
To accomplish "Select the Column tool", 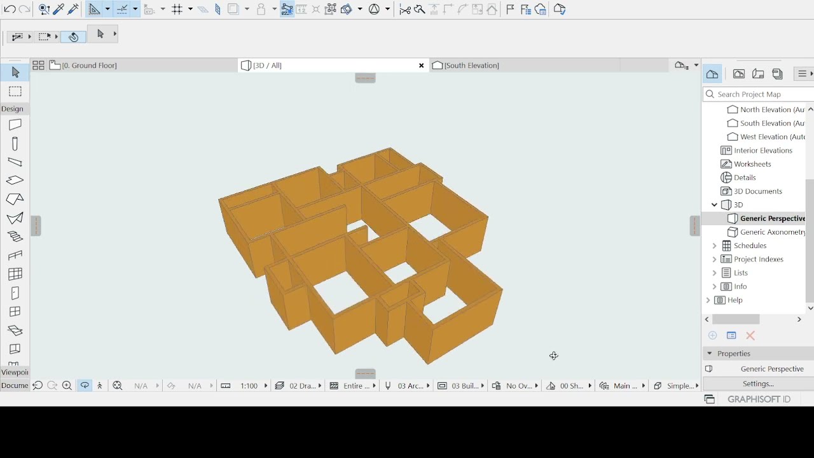I will point(15,144).
